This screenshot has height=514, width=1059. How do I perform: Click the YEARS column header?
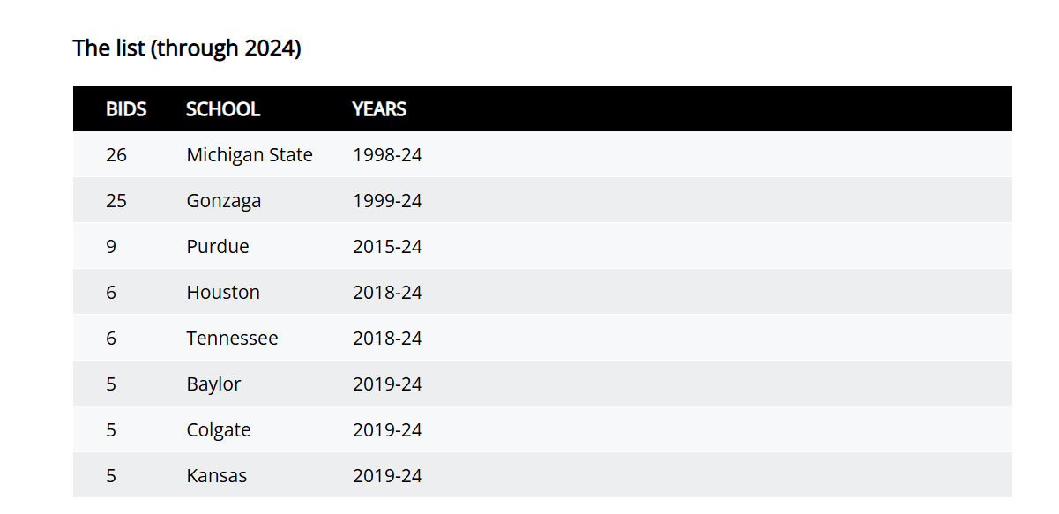(379, 109)
